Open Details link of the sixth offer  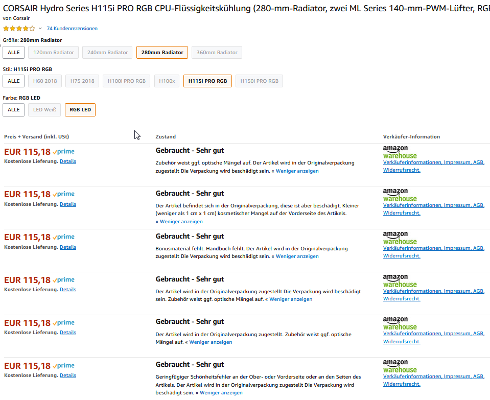(68, 375)
